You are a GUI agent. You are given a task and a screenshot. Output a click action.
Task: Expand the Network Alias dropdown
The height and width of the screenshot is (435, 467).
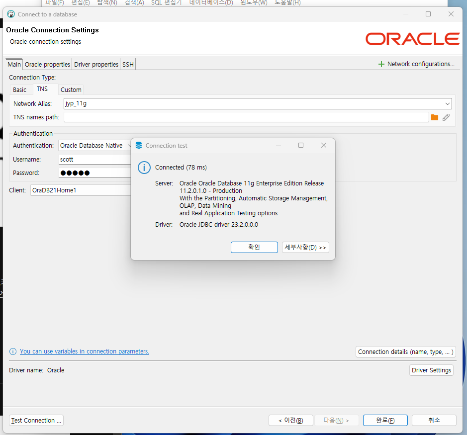point(447,103)
